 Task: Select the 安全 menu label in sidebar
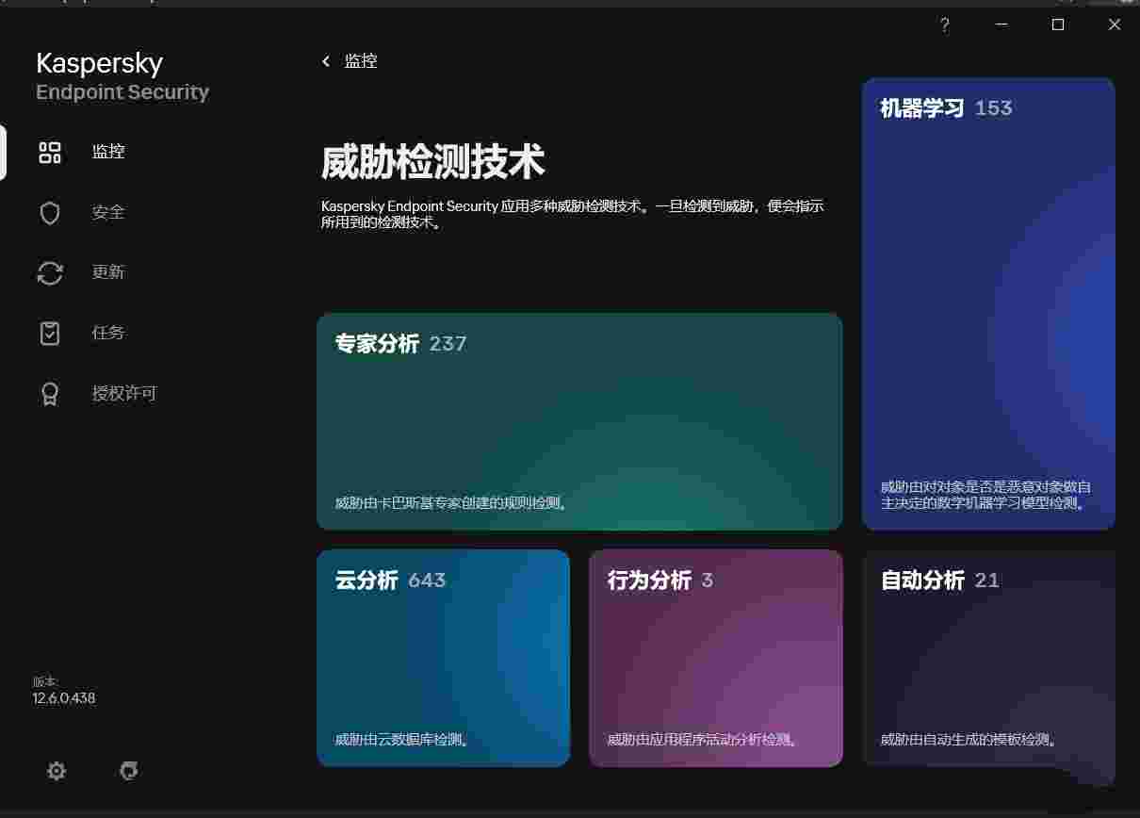tap(108, 213)
